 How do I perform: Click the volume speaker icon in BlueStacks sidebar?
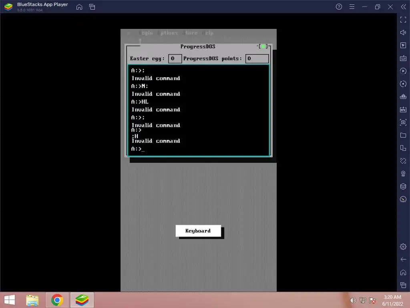point(403,32)
